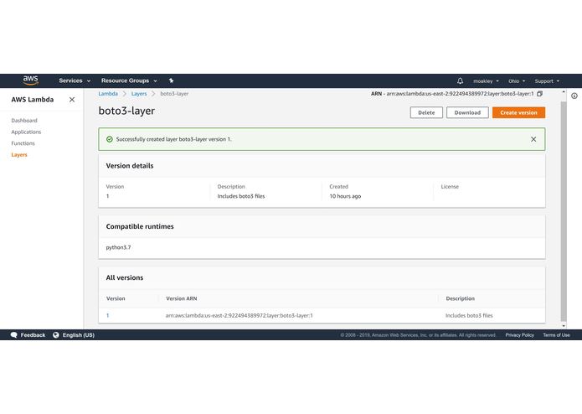
Task: Open the English (US) language selector
Action: [79, 335]
